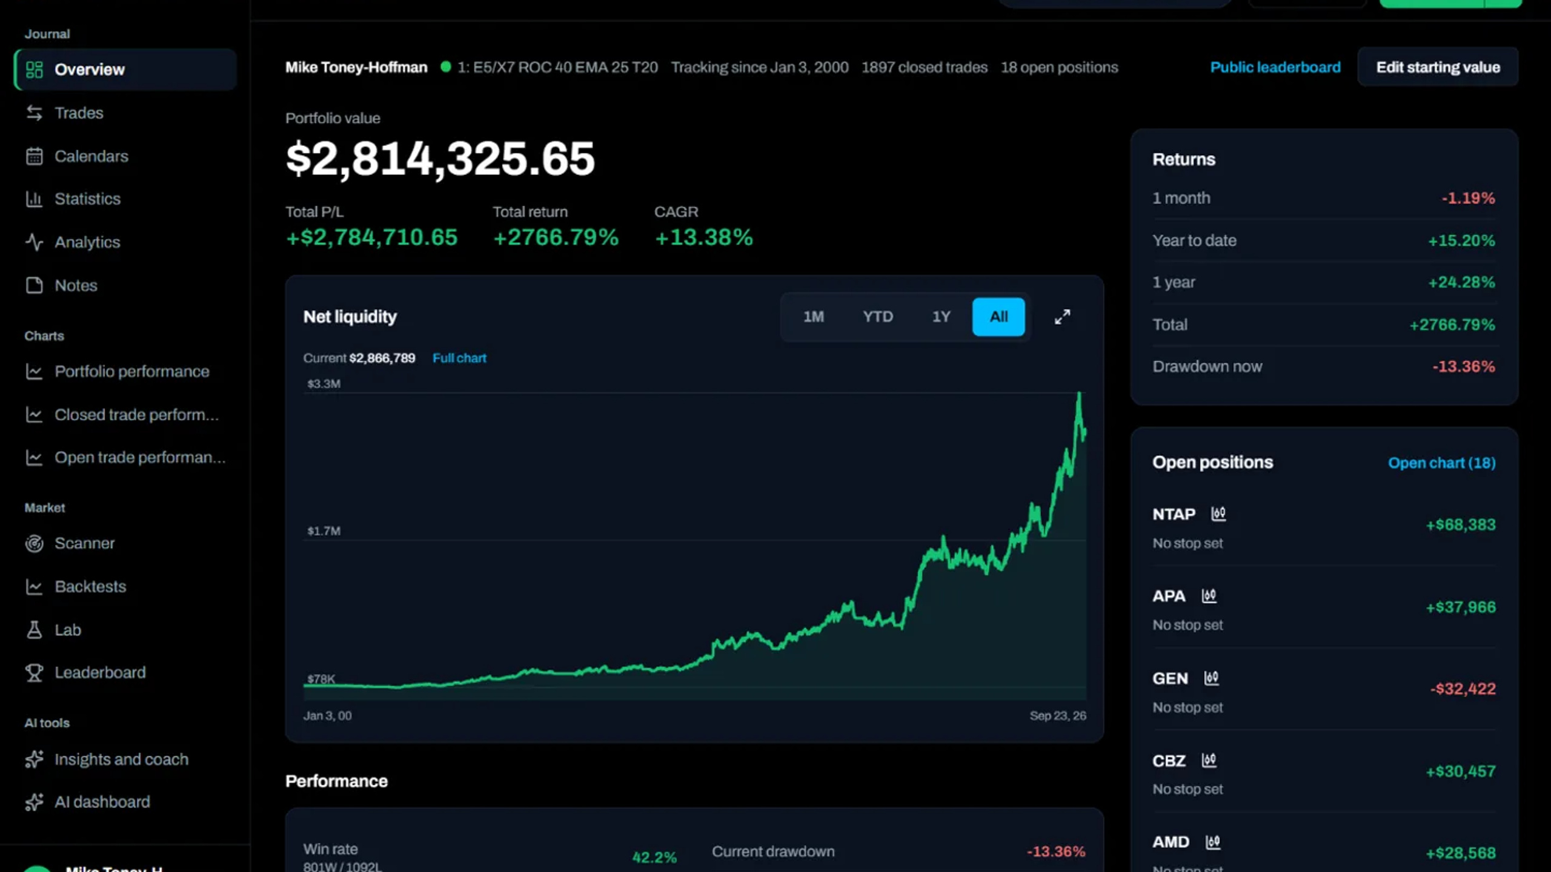
Task: Open the Open trade performance chart
Action: [x=125, y=457]
